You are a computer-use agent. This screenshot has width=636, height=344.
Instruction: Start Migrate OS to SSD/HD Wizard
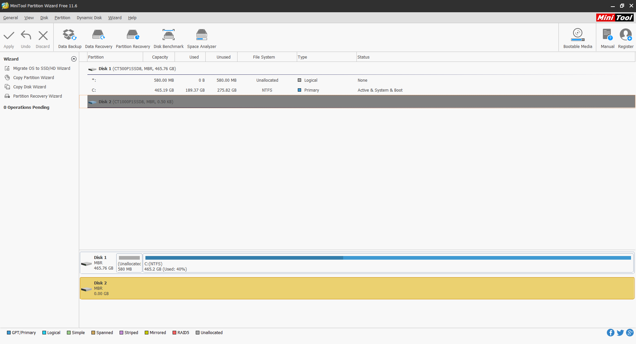pyautogui.click(x=41, y=68)
